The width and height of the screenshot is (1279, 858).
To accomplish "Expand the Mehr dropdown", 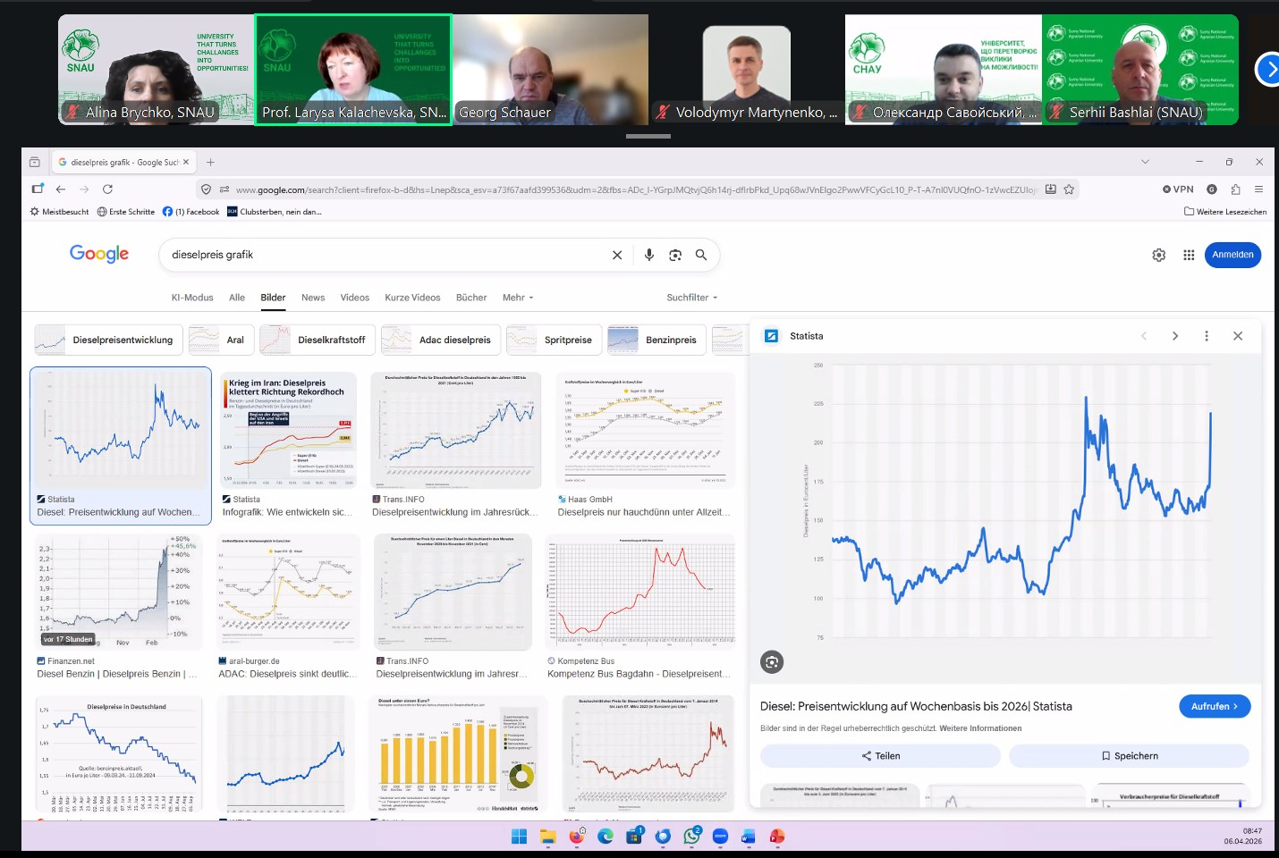I will click(x=518, y=298).
